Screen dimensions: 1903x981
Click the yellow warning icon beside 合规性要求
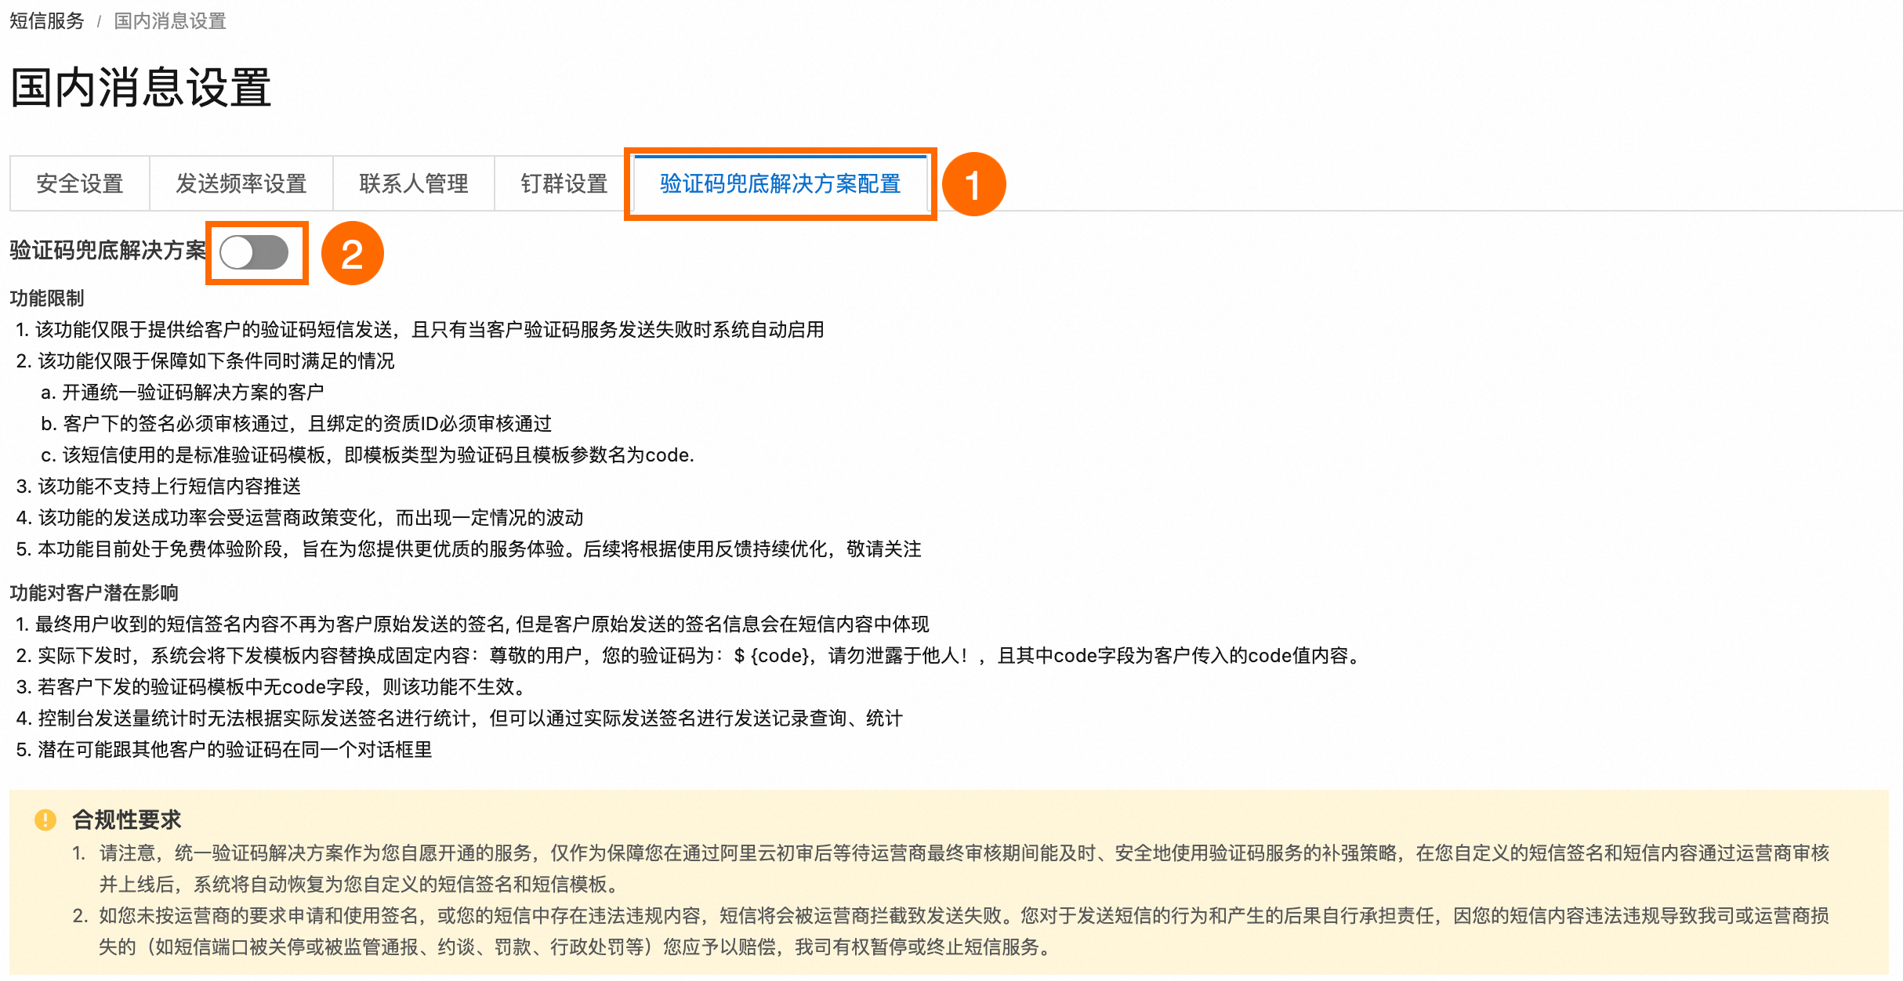45,820
